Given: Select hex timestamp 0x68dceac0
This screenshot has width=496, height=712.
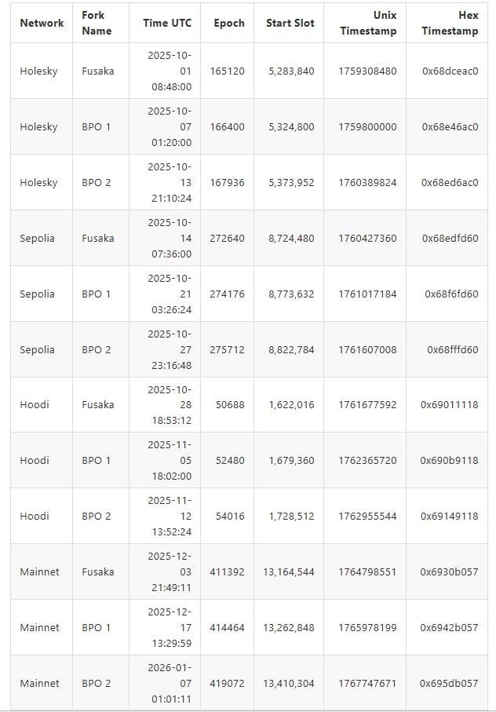Looking at the screenshot, I should (450, 71).
